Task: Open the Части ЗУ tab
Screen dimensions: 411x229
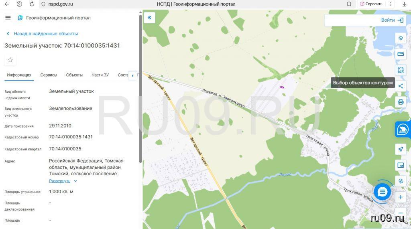Action: [100, 75]
